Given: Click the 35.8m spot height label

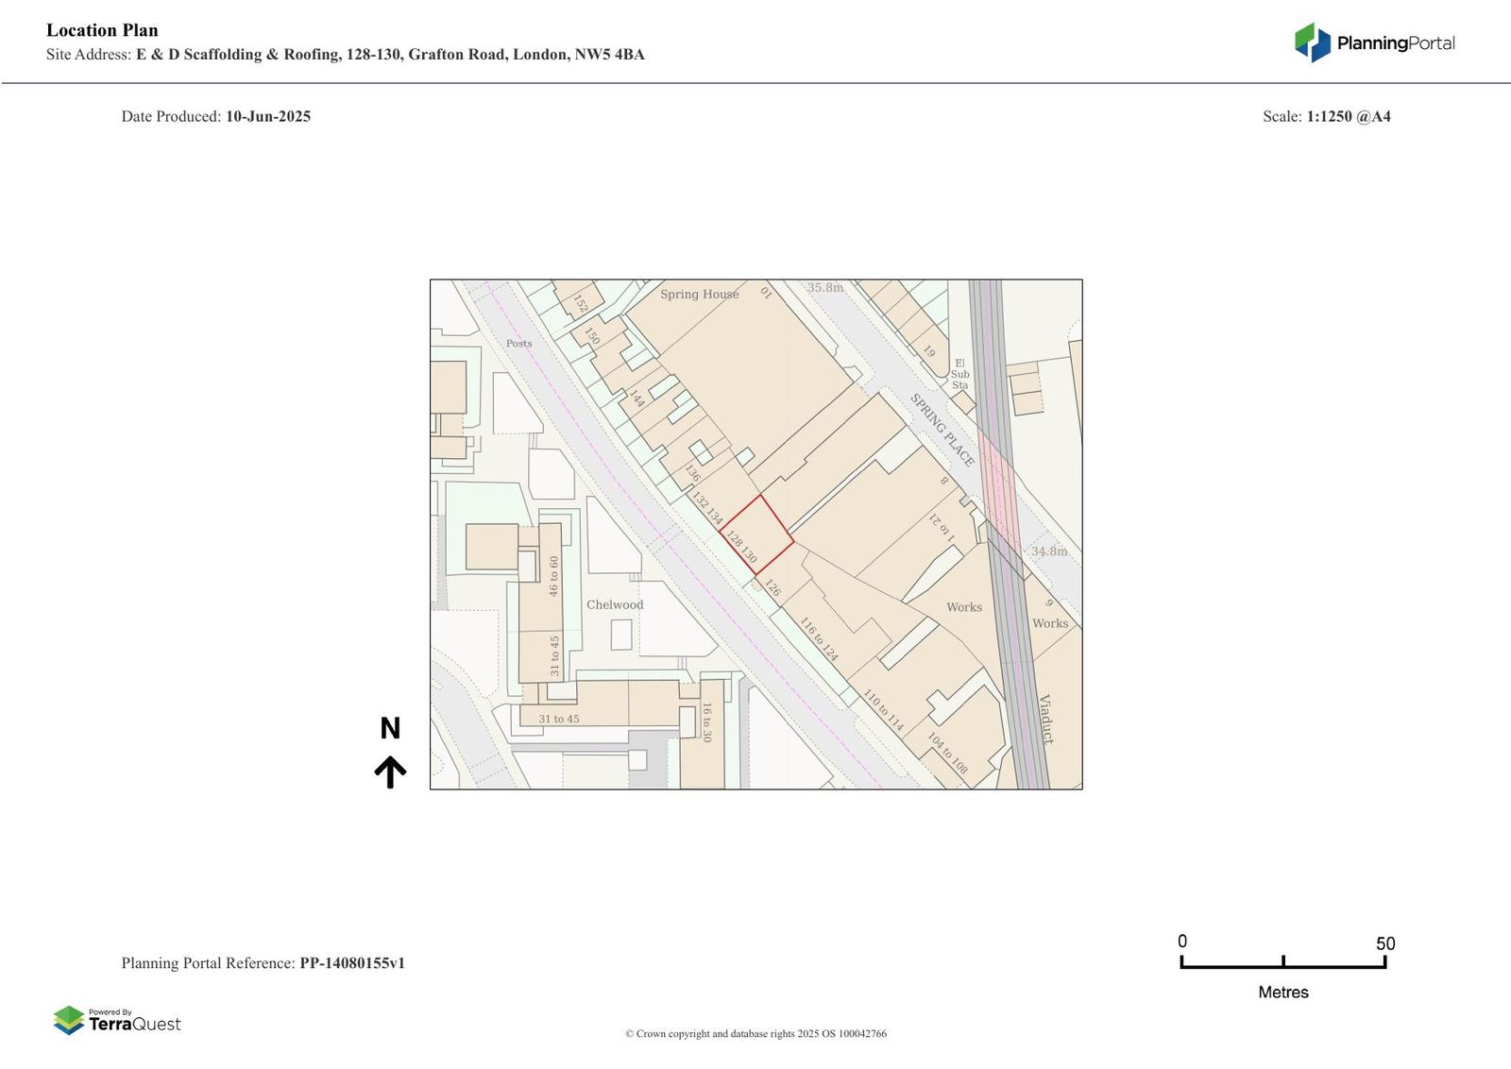Looking at the screenshot, I should 824,287.
